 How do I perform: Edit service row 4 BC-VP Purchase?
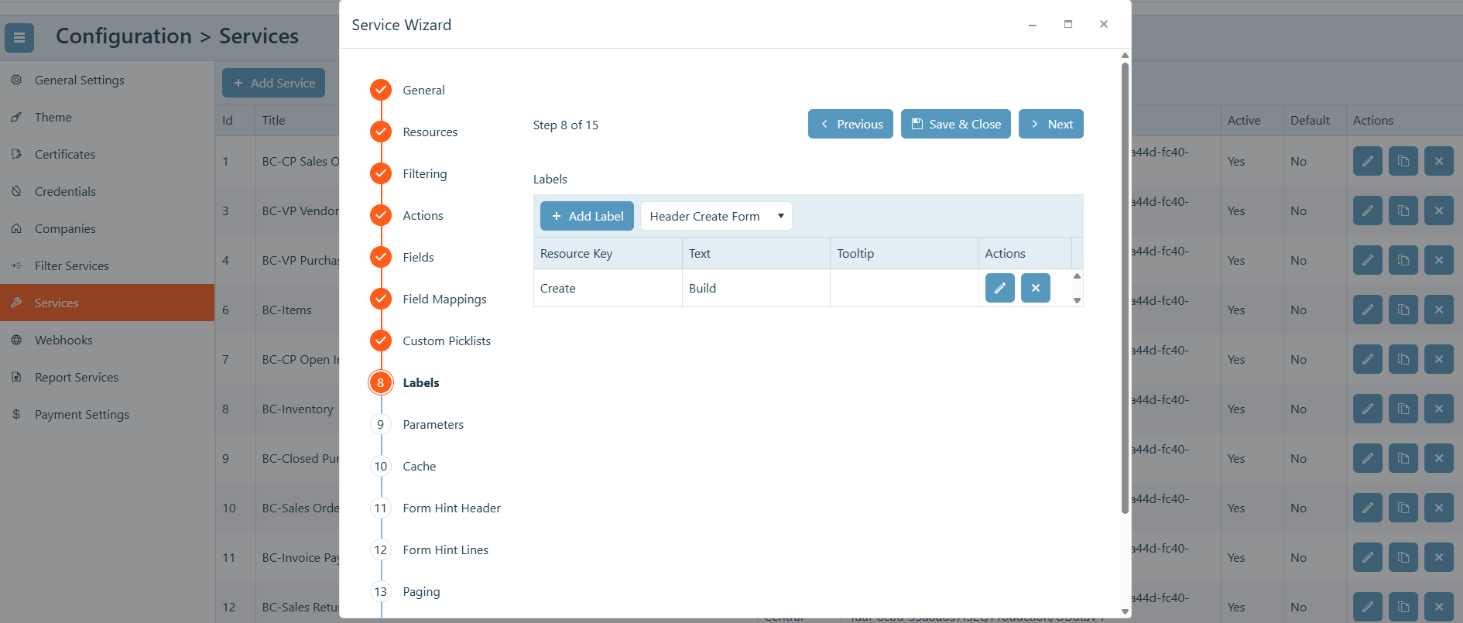click(1367, 260)
